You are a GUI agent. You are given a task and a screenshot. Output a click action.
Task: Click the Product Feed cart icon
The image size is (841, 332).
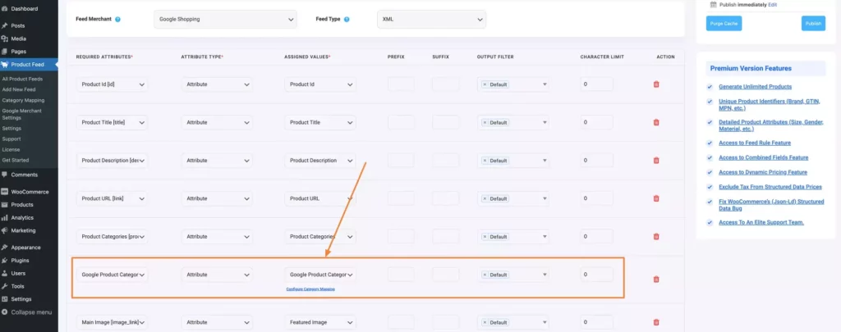pos(5,65)
